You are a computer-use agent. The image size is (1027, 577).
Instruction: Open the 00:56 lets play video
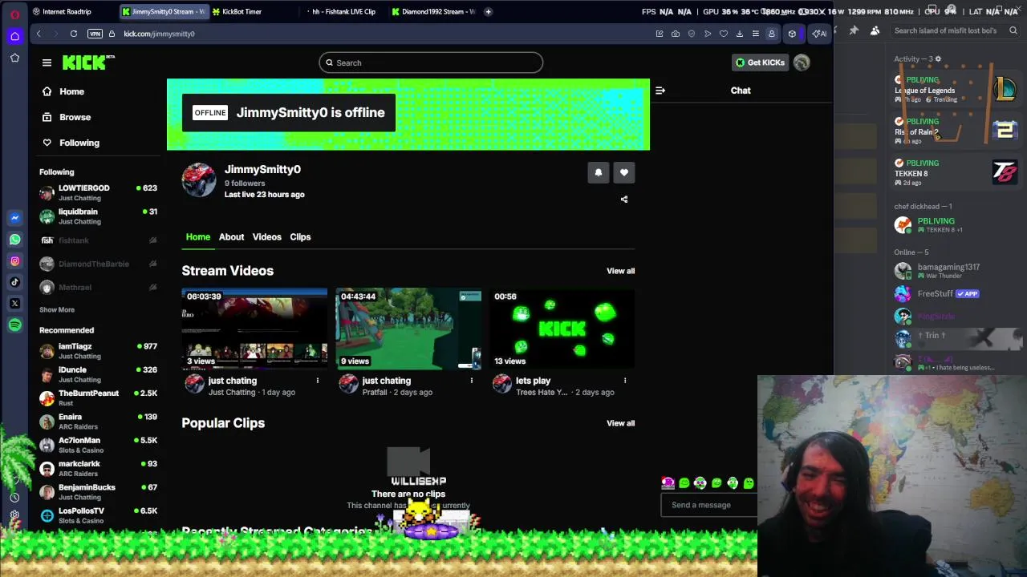point(562,329)
